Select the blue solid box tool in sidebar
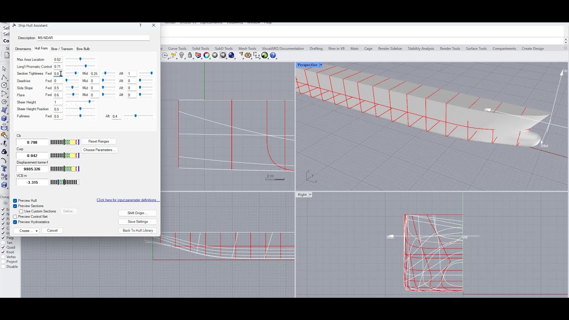 [x=4, y=119]
